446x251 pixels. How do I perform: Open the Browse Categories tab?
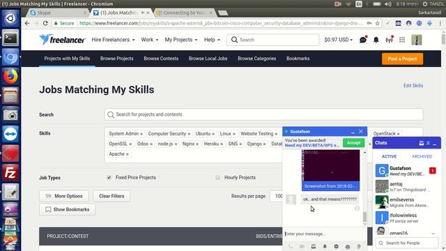pyautogui.click(x=257, y=59)
